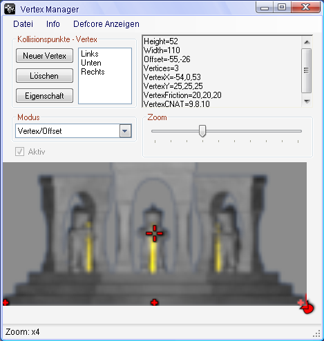Maximize the Vertex Manager window
The width and height of the screenshot is (324, 341).
(282, 8)
